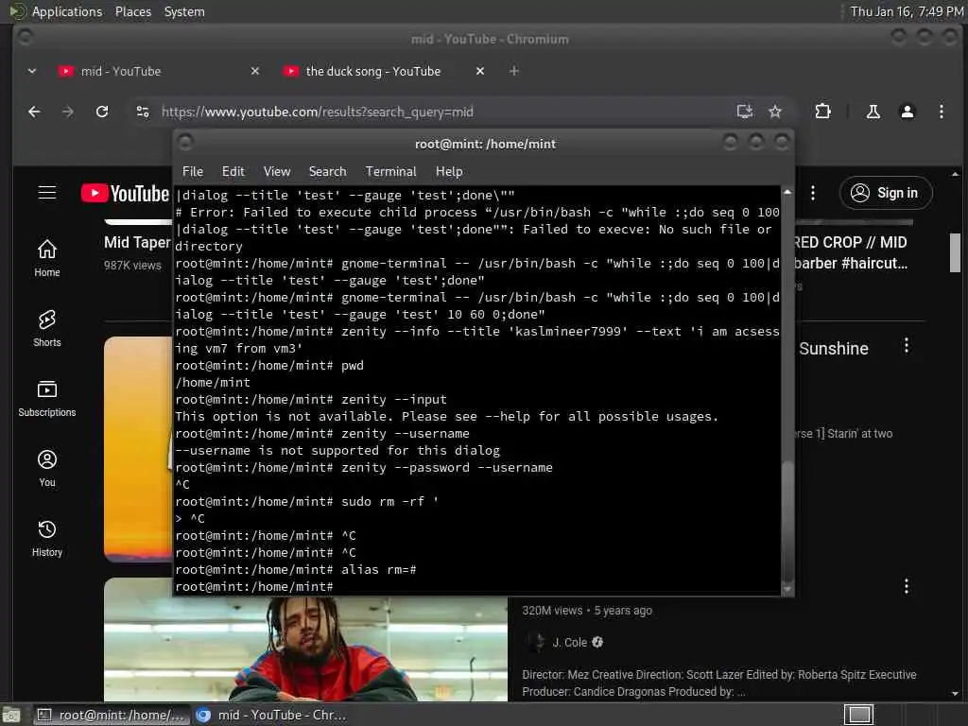Open options for Sunshine video
This screenshot has height=726, width=968.
pyautogui.click(x=906, y=346)
